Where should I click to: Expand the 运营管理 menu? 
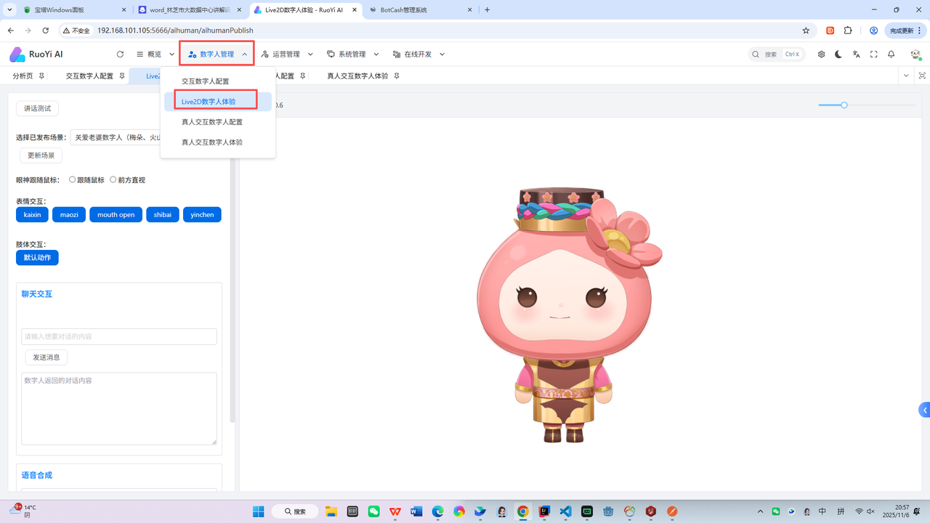tap(287, 54)
